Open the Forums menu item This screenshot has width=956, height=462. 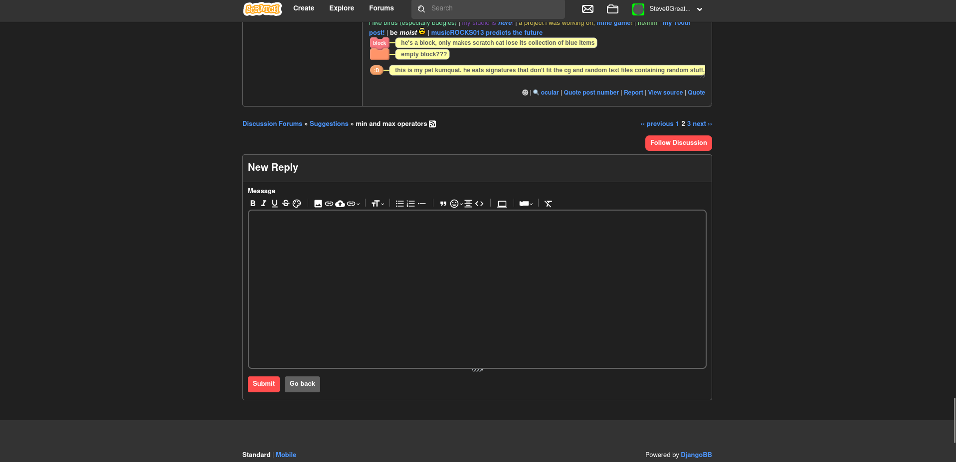point(382,8)
